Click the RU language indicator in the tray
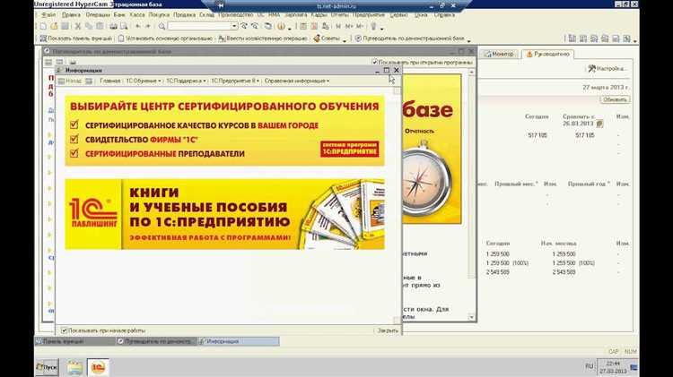 tap(589, 366)
